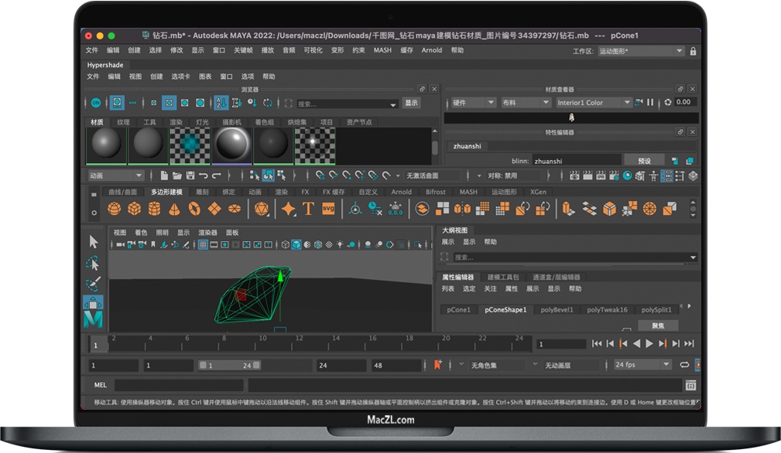The image size is (781, 453).
Task: Click the platonic solid shelf icon
Action: pos(261,209)
